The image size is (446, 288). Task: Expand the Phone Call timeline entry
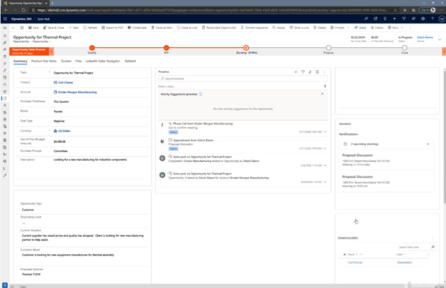pyautogui.click(x=324, y=131)
